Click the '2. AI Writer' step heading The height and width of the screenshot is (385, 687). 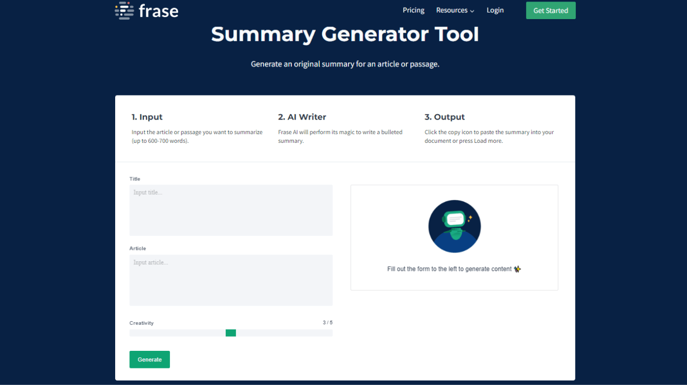[302, 117]
